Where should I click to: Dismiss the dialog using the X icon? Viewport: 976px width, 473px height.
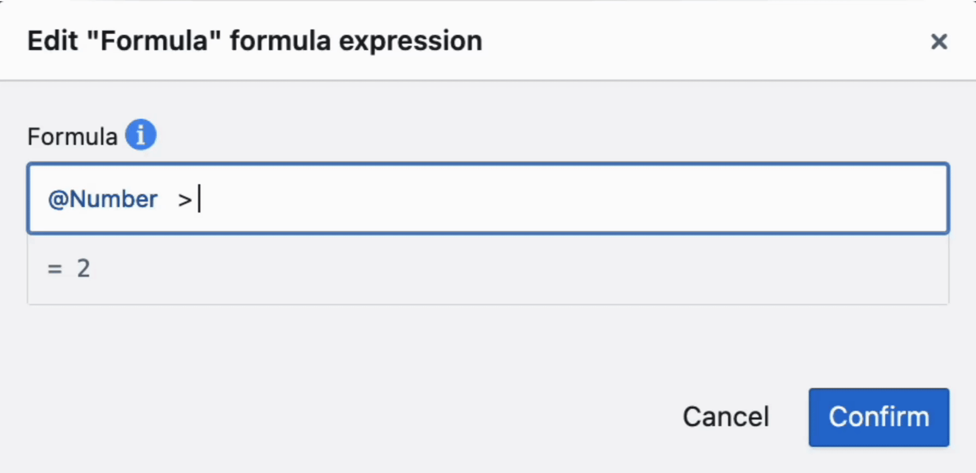click(x=938, y=41)
